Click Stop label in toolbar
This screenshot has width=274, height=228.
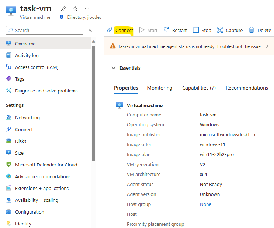pyautogui.click(x=207, y=31)
